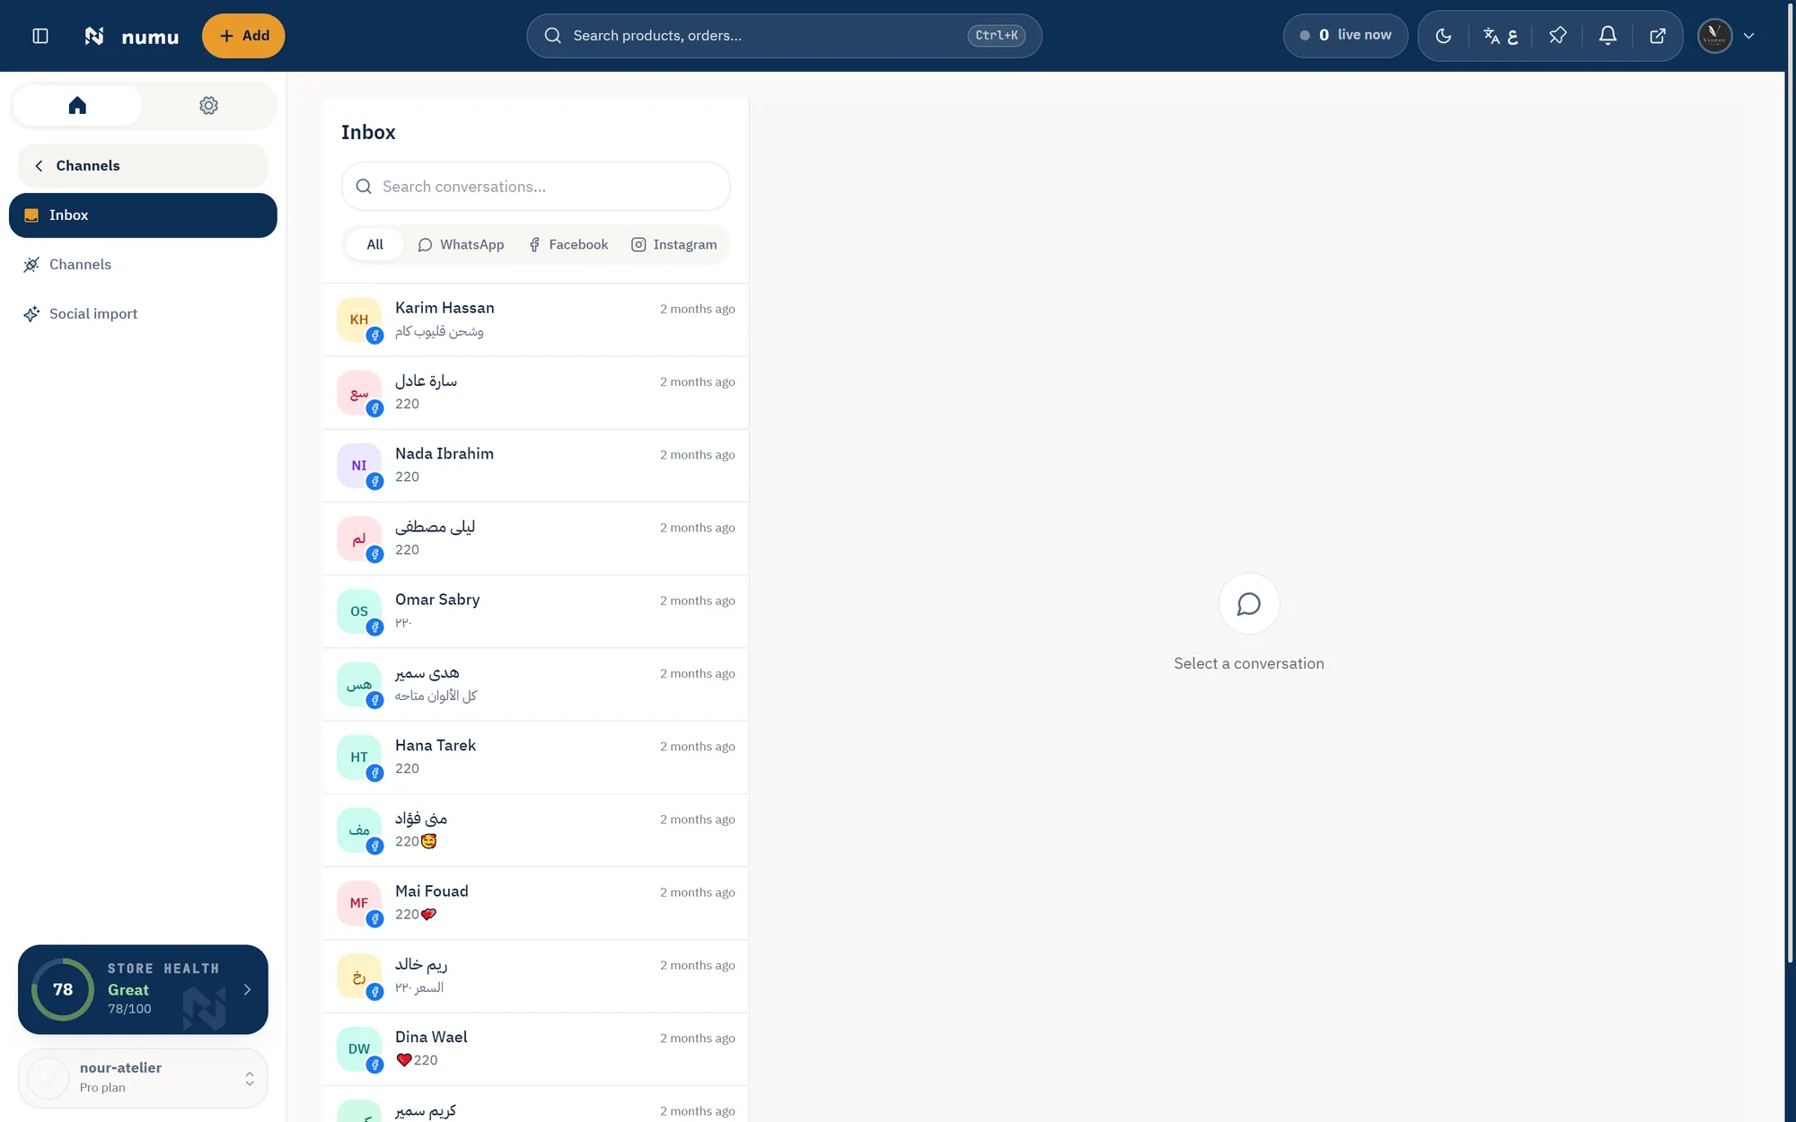The image size is (1796, 1122).
Task: Click the Social import sparkle icon
Action: (31, 314)
